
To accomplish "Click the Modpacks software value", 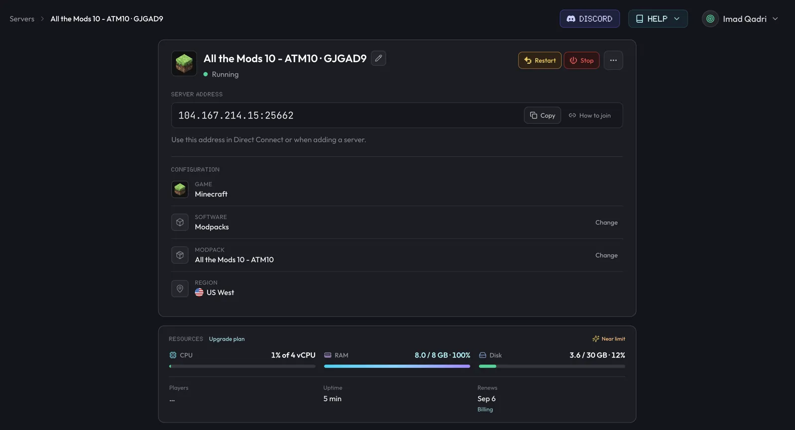I will click(x=212, y=227).
